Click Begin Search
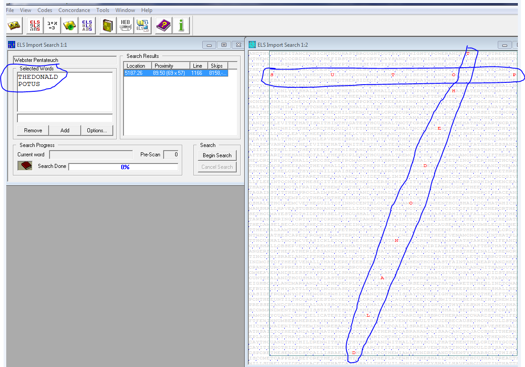Viewport: 525px width, 367px height. pos(217,155)
